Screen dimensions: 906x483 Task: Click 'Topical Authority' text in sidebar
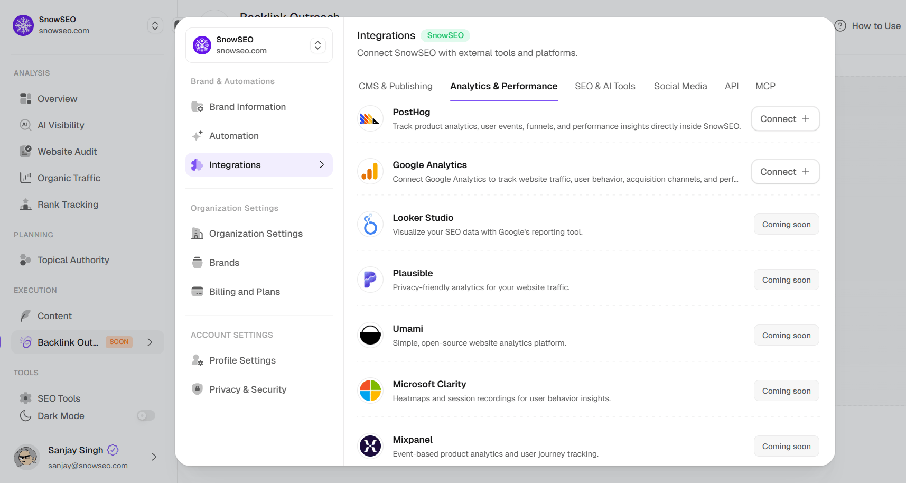coord(73,260)
